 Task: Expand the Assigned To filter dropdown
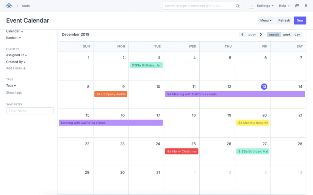coord(17,55)
